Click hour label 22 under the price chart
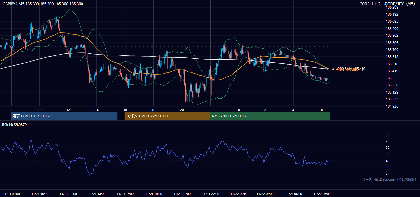This screenshot has height=197, width=420. click(x=210, y=110)
